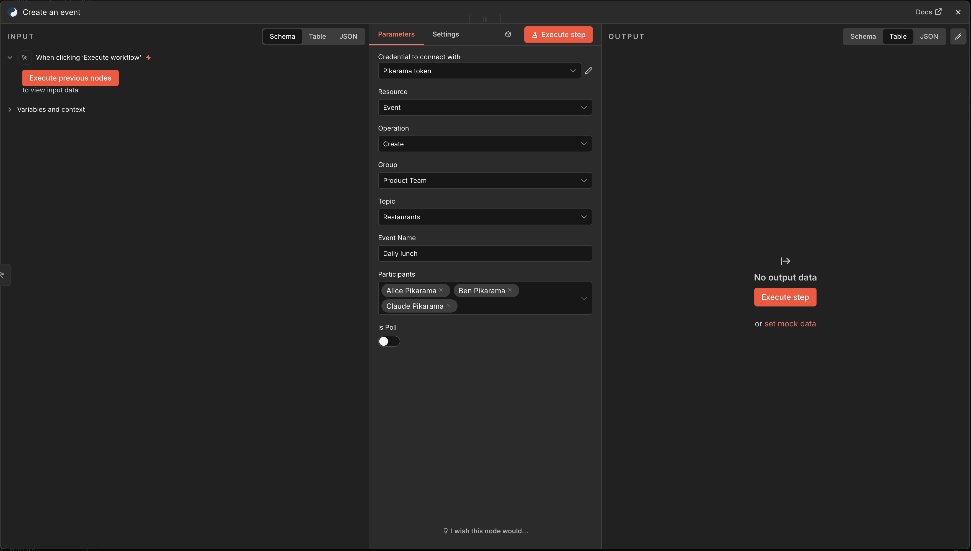Click the panel drag handle at top
This screenshot has width=971, height=551.
485,19
